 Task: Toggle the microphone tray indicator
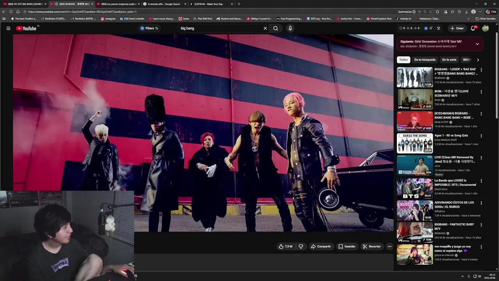[x=469, y=276]
